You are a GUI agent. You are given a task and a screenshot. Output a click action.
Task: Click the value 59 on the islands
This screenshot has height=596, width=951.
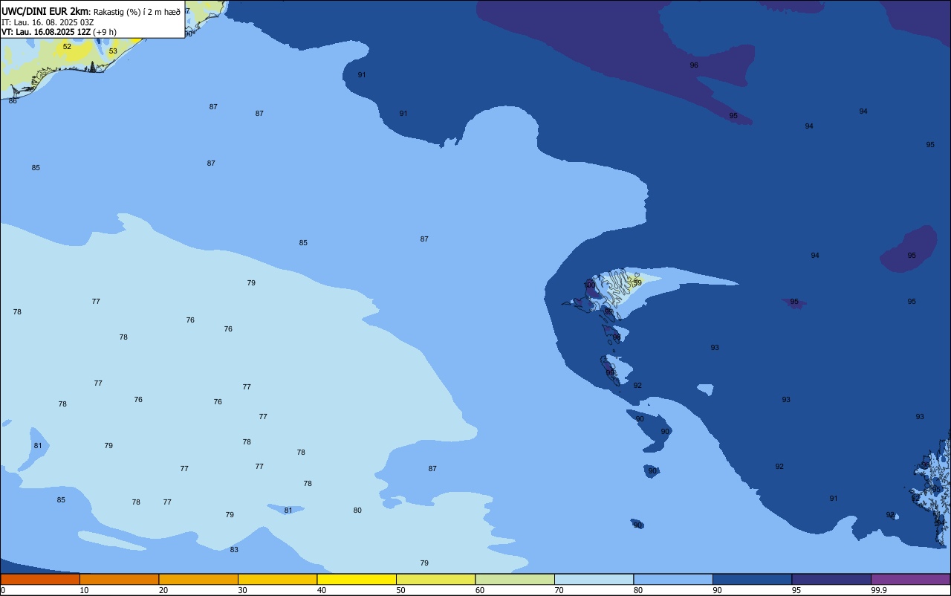tap(637, 283)
